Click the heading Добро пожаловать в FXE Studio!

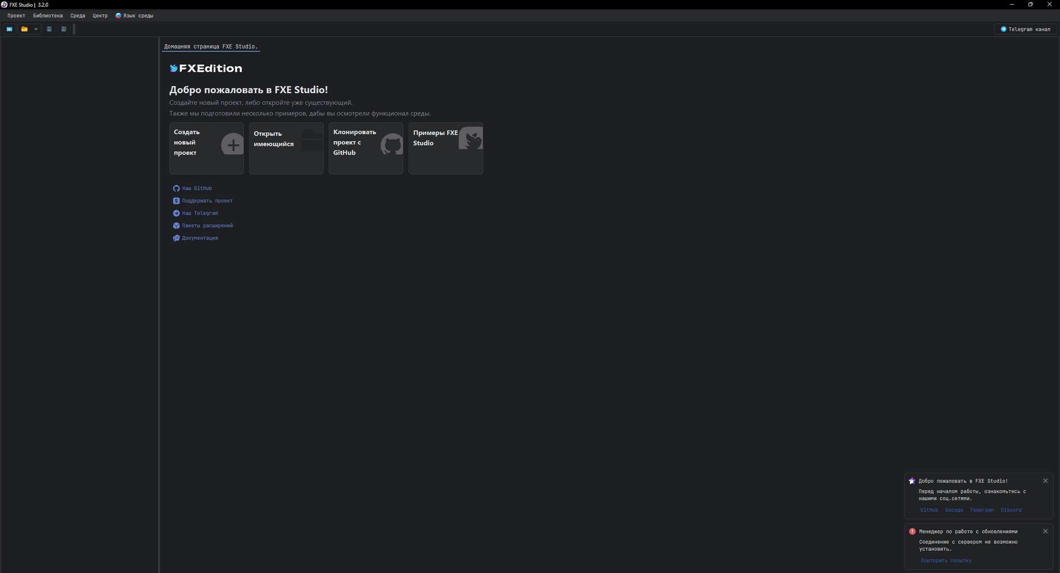pos(248,90)
